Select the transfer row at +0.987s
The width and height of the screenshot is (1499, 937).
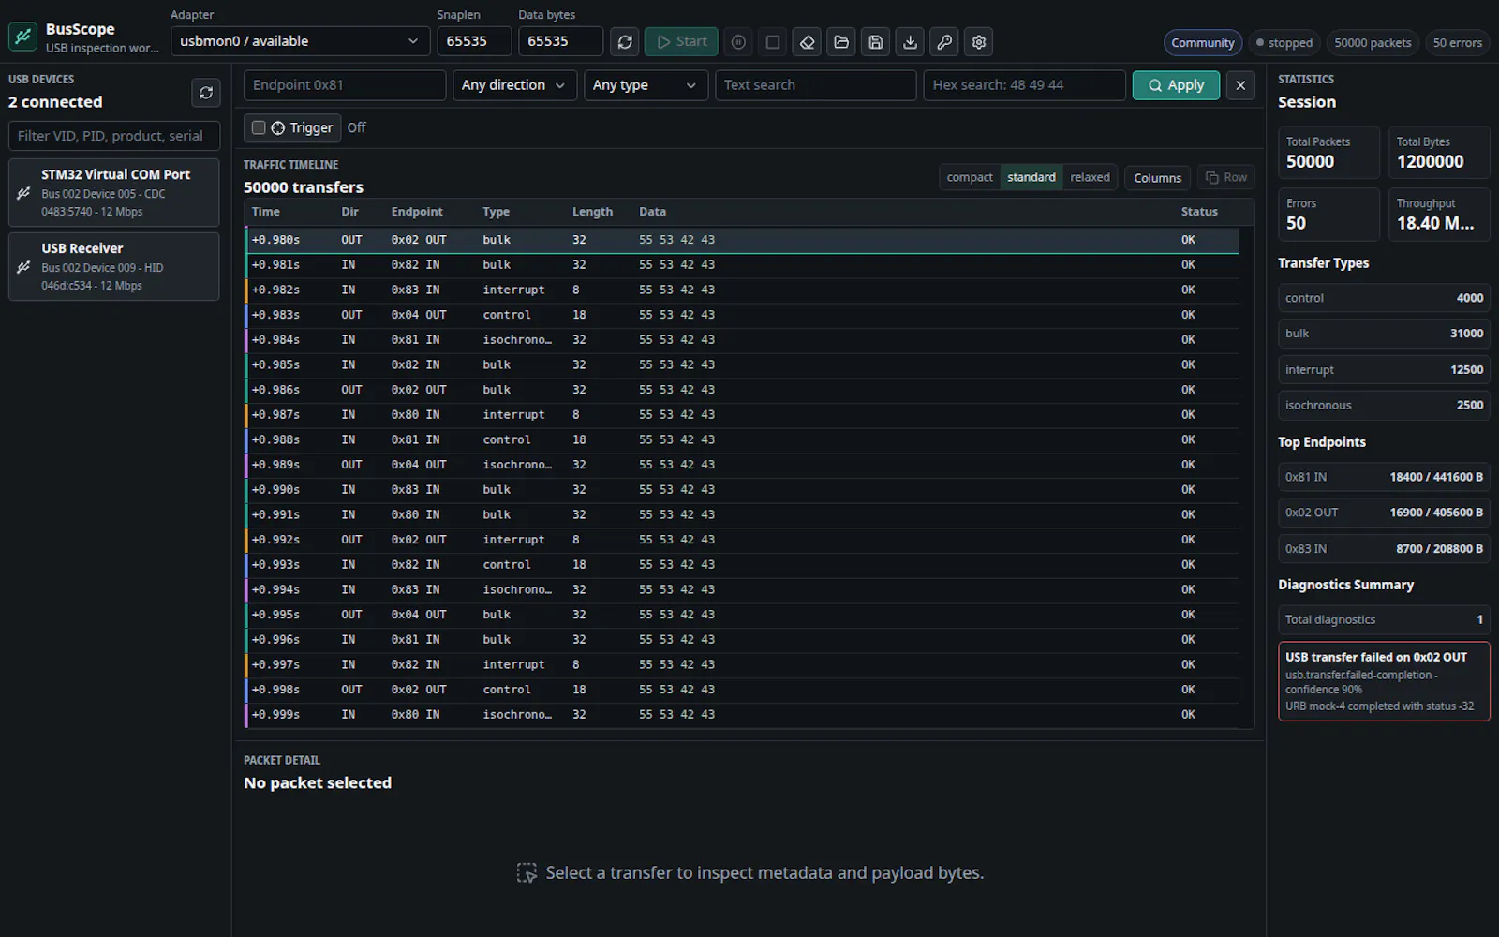pyautogui.click(x=742, y=415)
